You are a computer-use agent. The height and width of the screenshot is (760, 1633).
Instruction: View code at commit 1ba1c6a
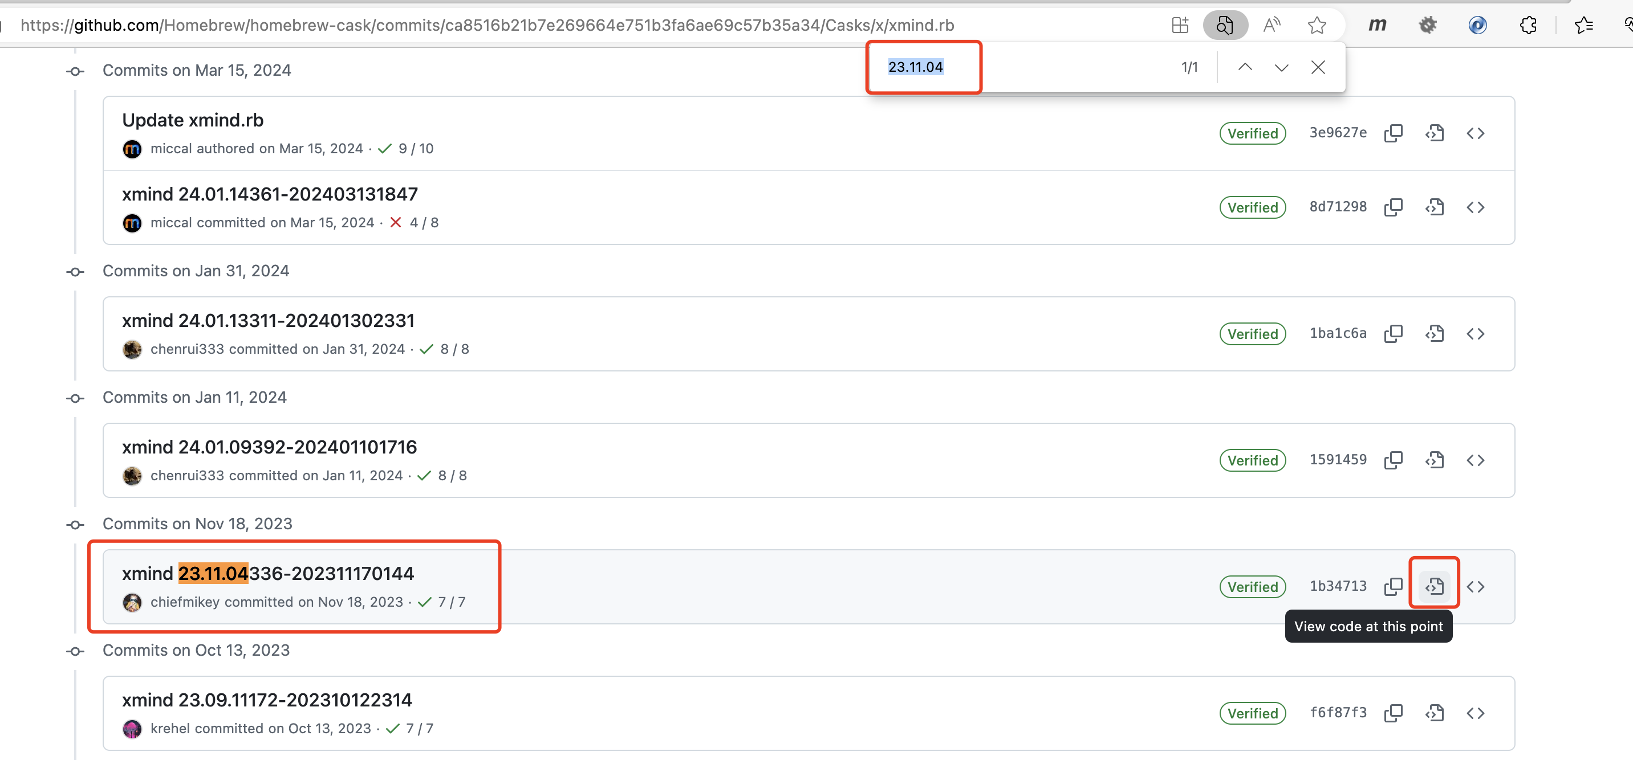(x=1434, y=334)
